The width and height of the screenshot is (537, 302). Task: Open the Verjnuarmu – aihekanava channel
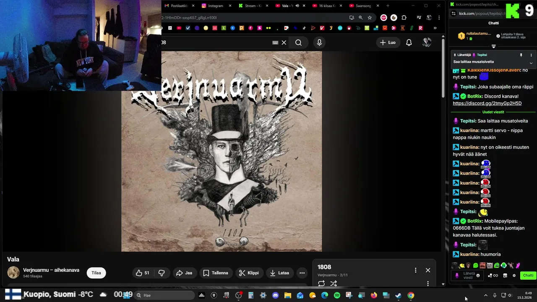click(x=51, y=270)
